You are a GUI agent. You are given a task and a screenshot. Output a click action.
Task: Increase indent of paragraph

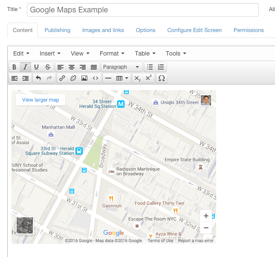[x=26, y=78]
